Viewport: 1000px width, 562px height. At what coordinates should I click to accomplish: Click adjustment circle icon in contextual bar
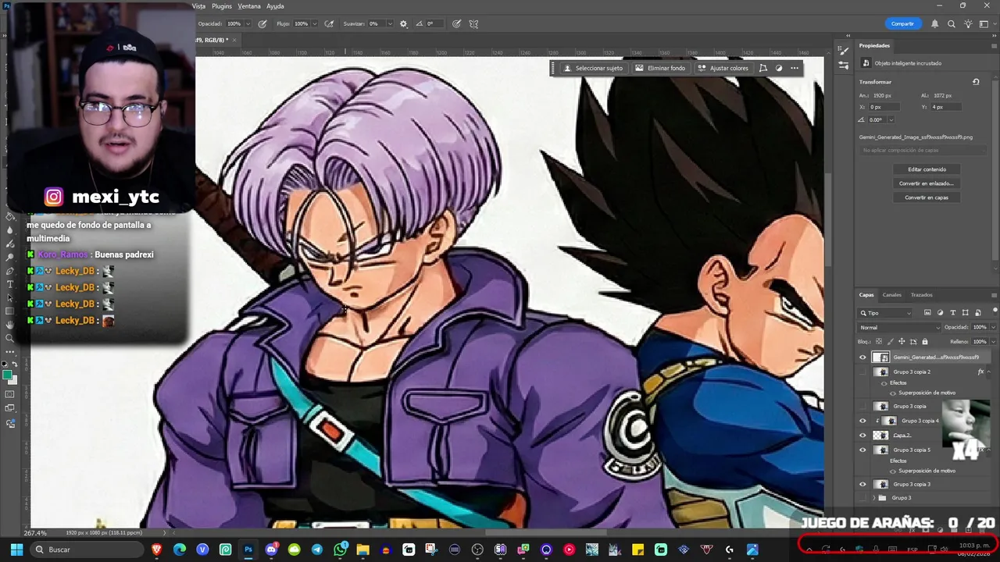pos(779,68)
